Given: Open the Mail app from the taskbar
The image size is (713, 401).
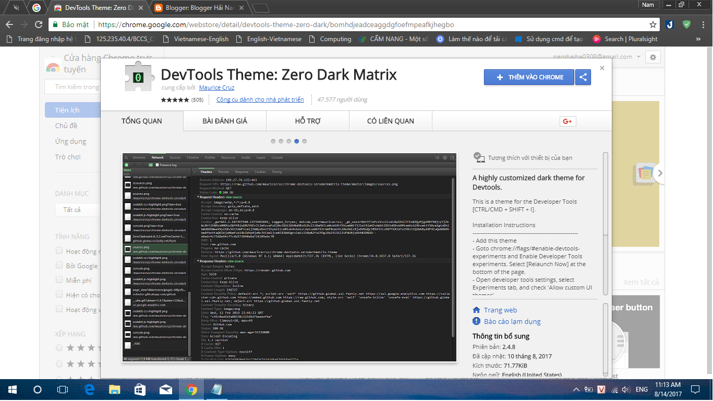Looking at the screenshot, I should point(165,390).
